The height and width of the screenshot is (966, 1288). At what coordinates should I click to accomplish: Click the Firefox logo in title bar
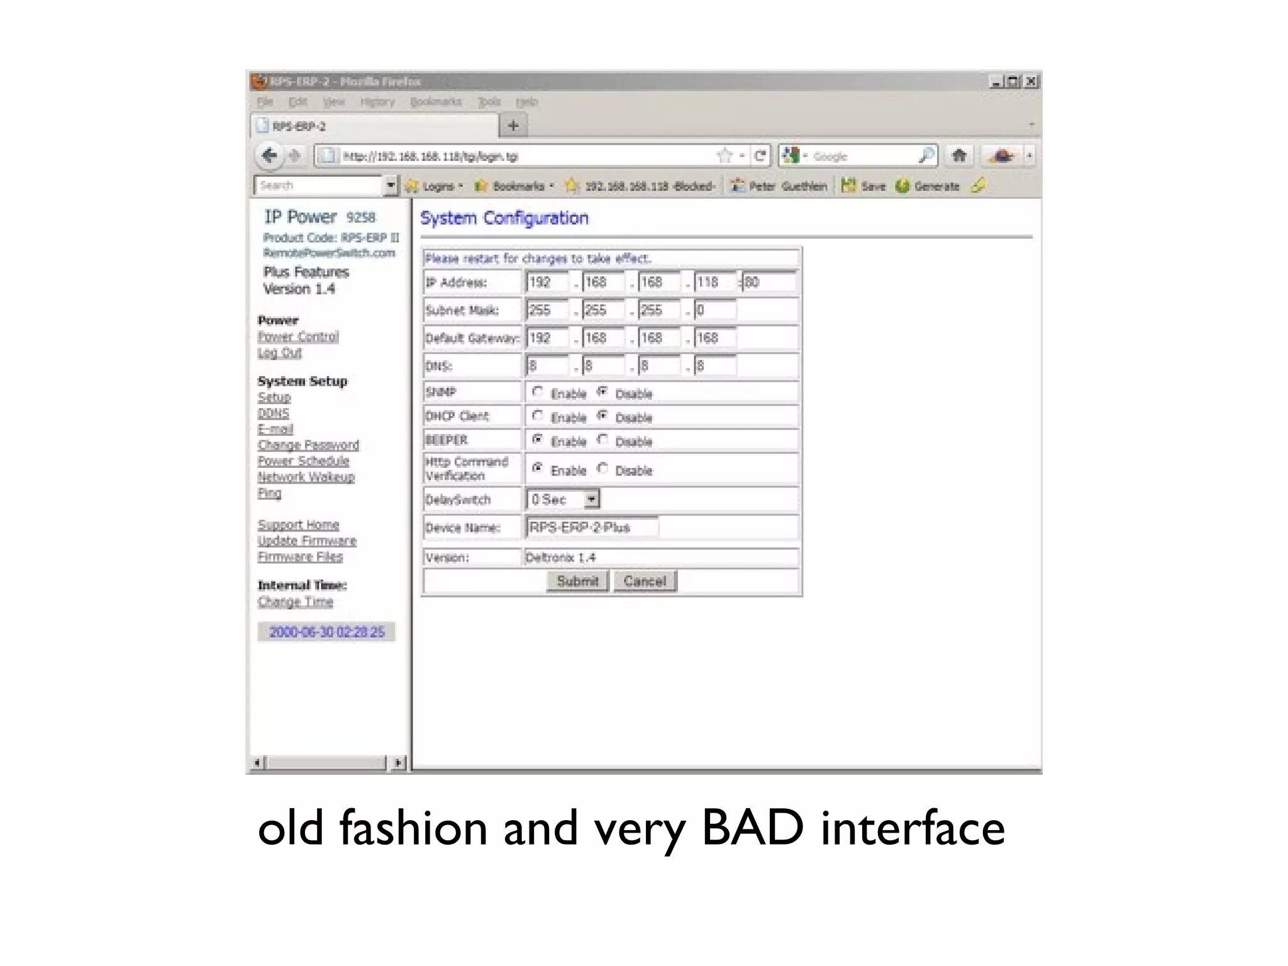259,82
